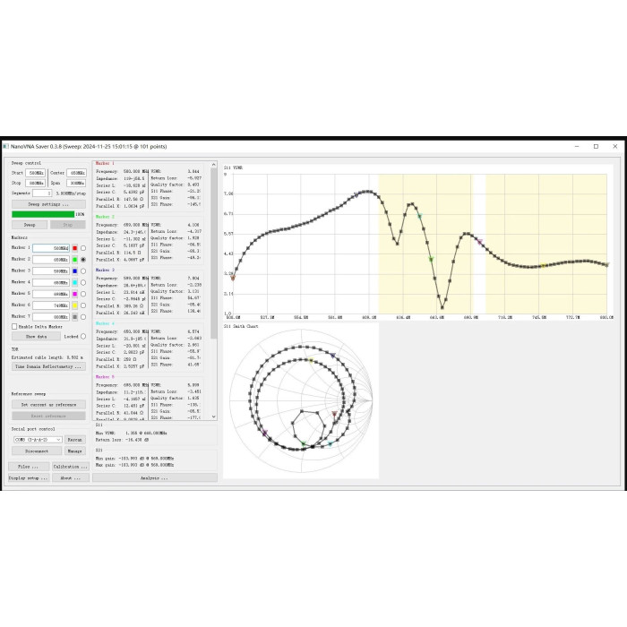Open the Calibration dialog

[71, 467]
